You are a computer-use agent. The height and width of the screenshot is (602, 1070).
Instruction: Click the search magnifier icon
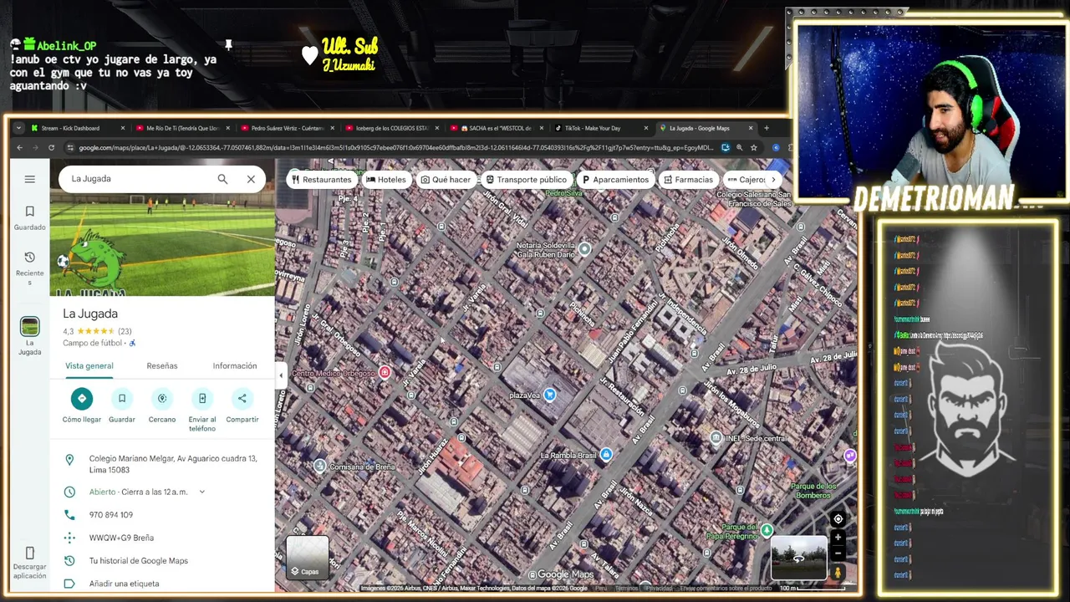click(222, 179)
